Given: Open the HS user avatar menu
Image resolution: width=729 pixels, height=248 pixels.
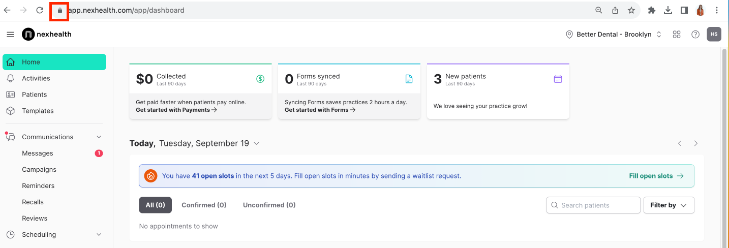Looking at the screenshot, I should [x=714, y=35].
